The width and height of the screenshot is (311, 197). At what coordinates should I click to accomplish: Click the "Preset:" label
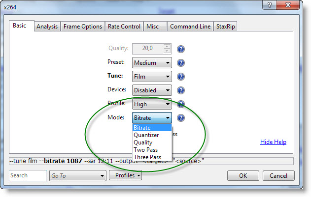pos(116,62)
